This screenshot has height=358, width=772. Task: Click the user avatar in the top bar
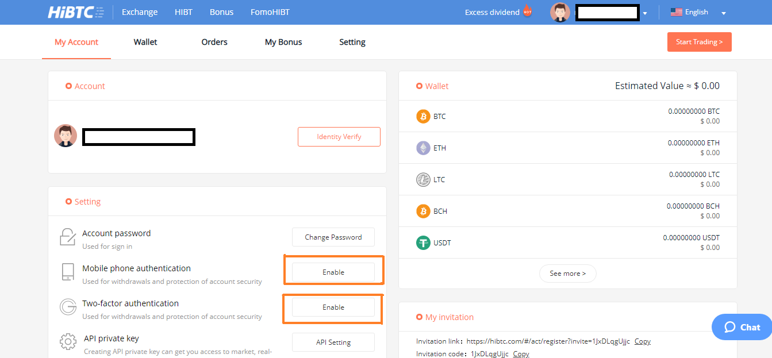coord(560,12)
